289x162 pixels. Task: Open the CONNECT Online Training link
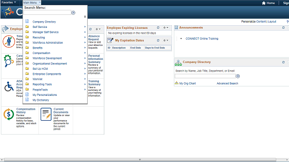click(x=202, y=39)
